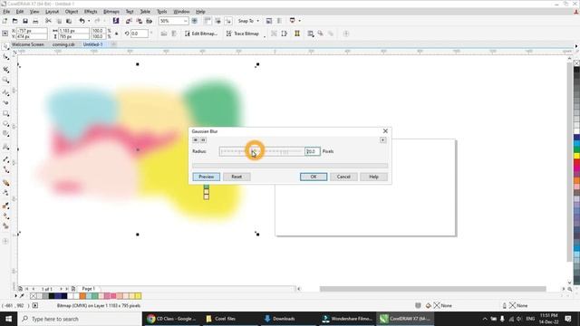Click the Export icon in the standard toolbar
Viewport: 580px width, 326px height.
click(x=139, y=21)
